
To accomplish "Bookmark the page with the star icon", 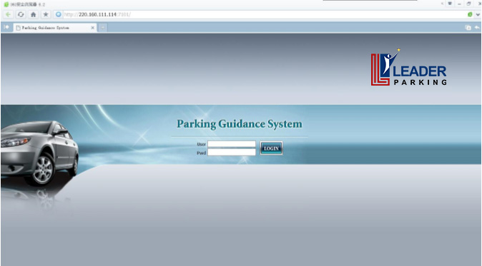I will click(x=46, y=14).
